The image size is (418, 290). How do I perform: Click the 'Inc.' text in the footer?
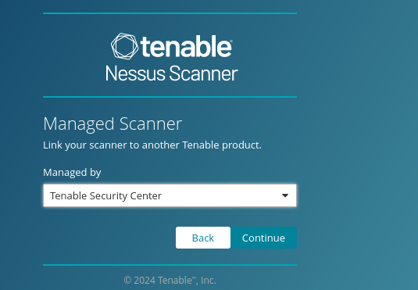[x=208, y=281]
